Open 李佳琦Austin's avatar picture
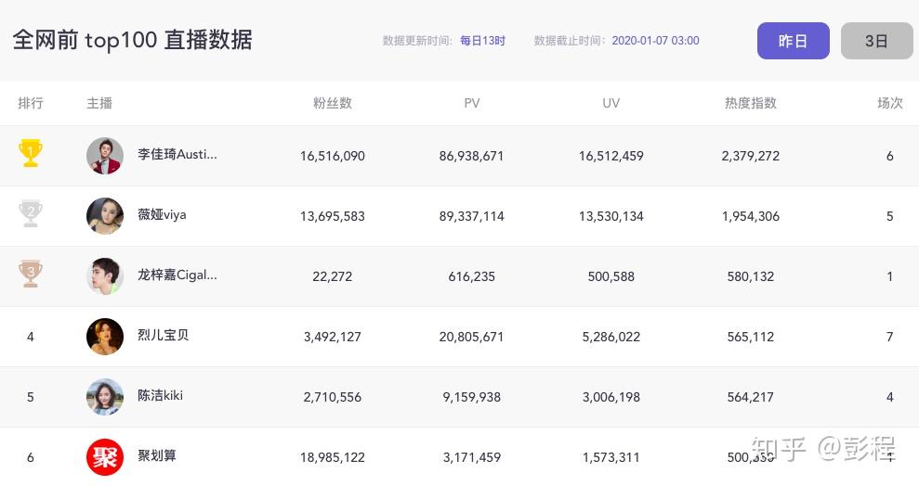 coord(105,156)
